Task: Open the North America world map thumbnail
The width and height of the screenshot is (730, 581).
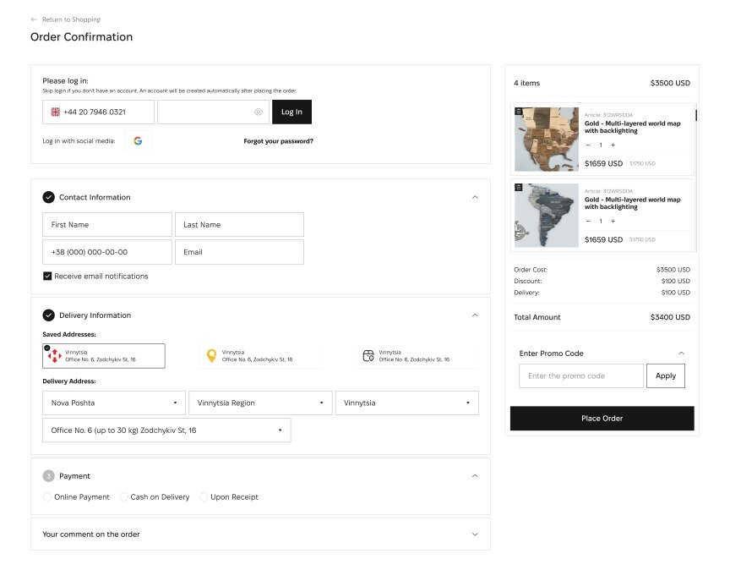Action: pos(547,140)
